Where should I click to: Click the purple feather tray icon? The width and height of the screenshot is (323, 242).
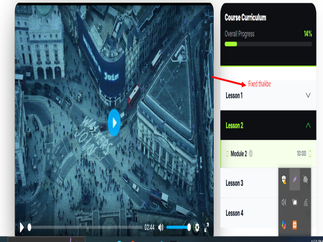tap(295, 179)
